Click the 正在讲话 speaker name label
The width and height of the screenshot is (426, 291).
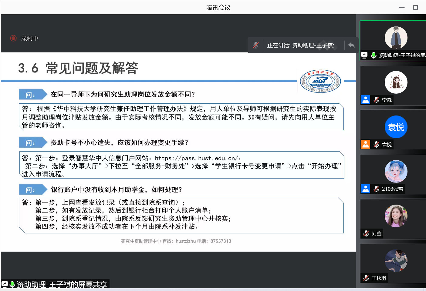(300, 45)
